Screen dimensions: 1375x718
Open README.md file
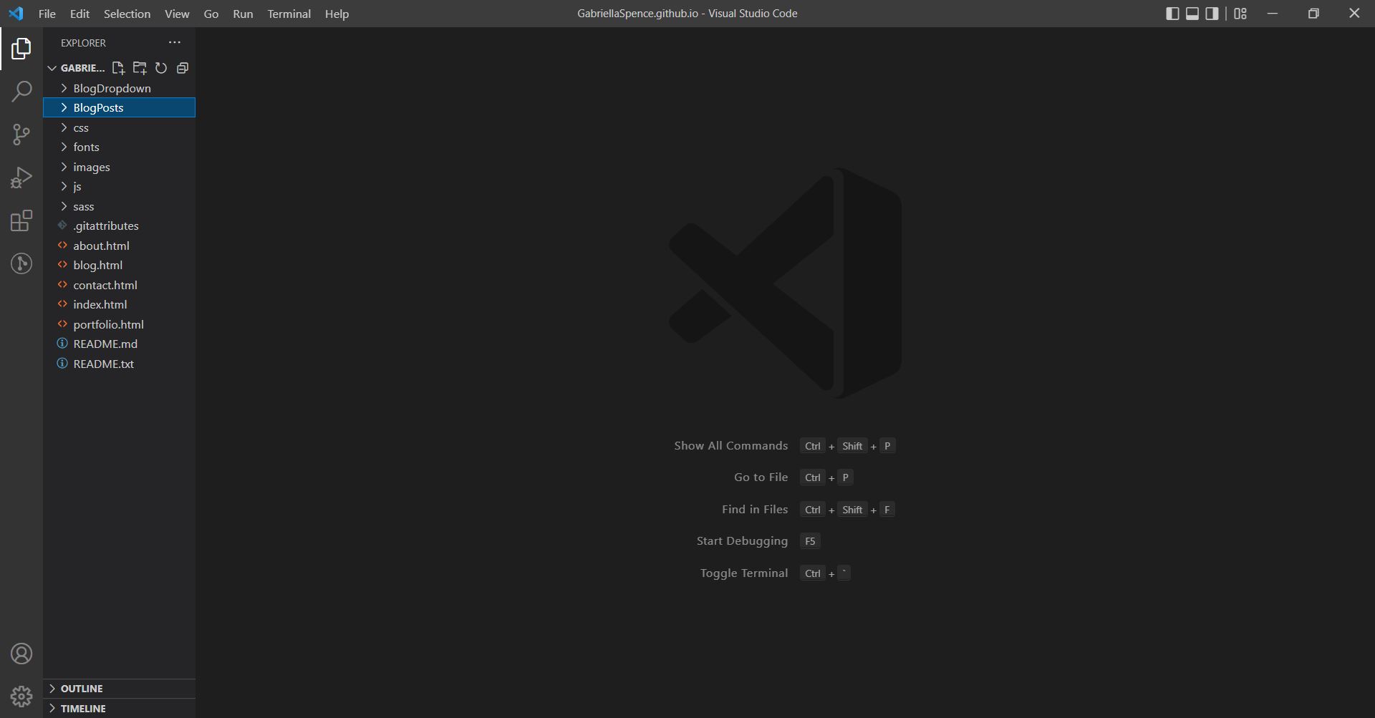tap(119, 344)
